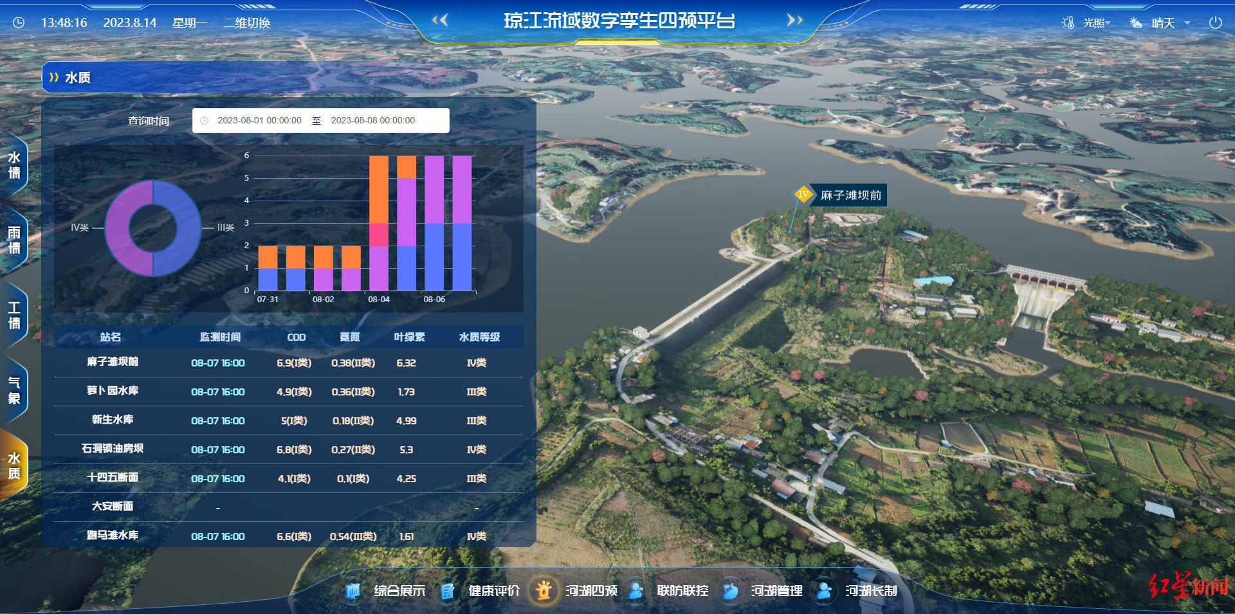The width and height of the screenshot is (1235, 614).
Task: Open the 综合展示 navigation label
Action: tap(399, 590)
